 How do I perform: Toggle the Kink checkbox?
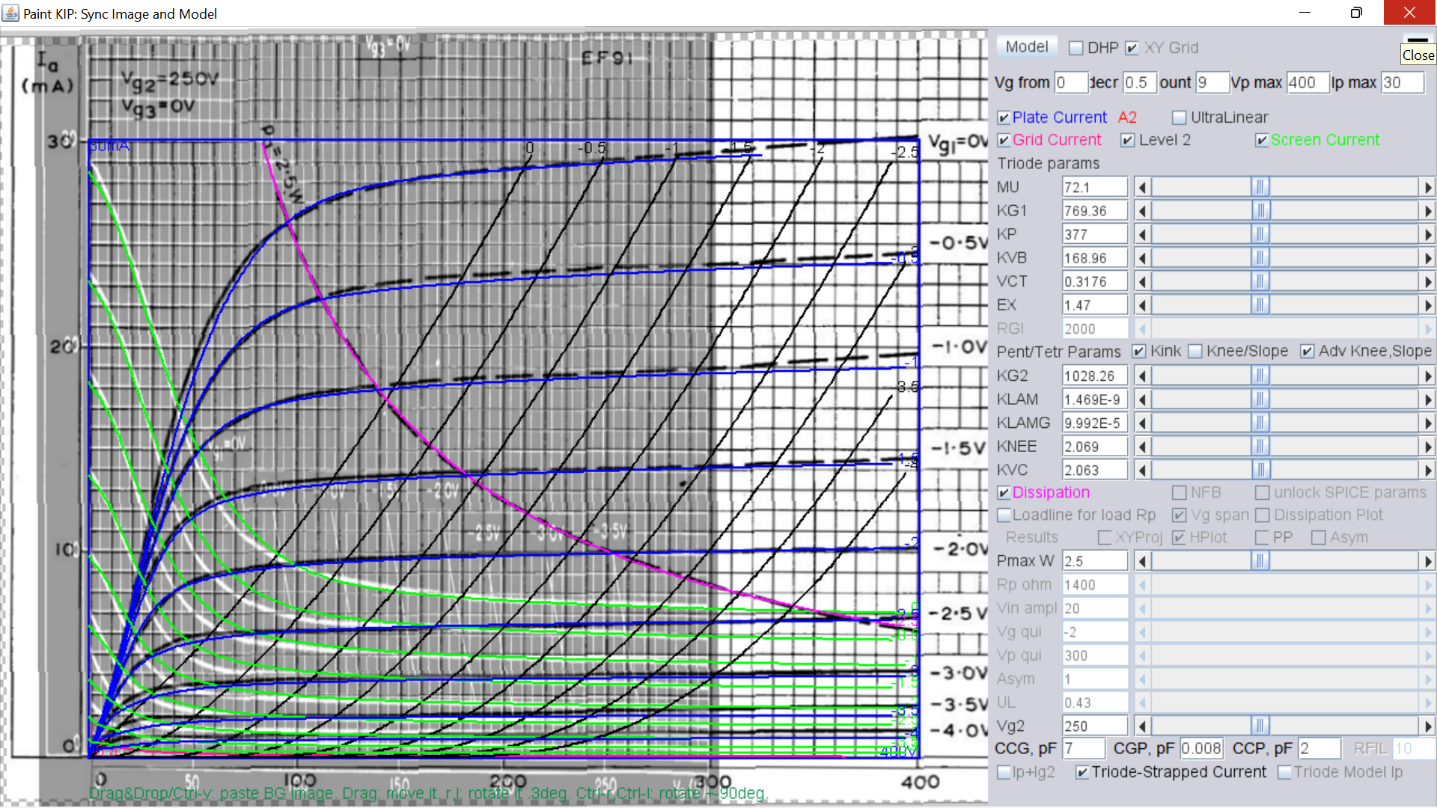[1139, 351]
